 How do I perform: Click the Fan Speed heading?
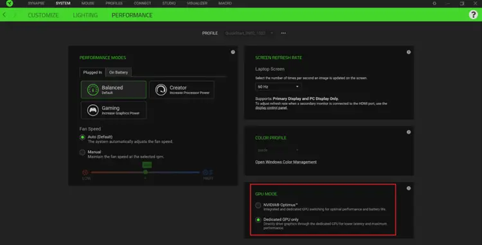point(90,129)
